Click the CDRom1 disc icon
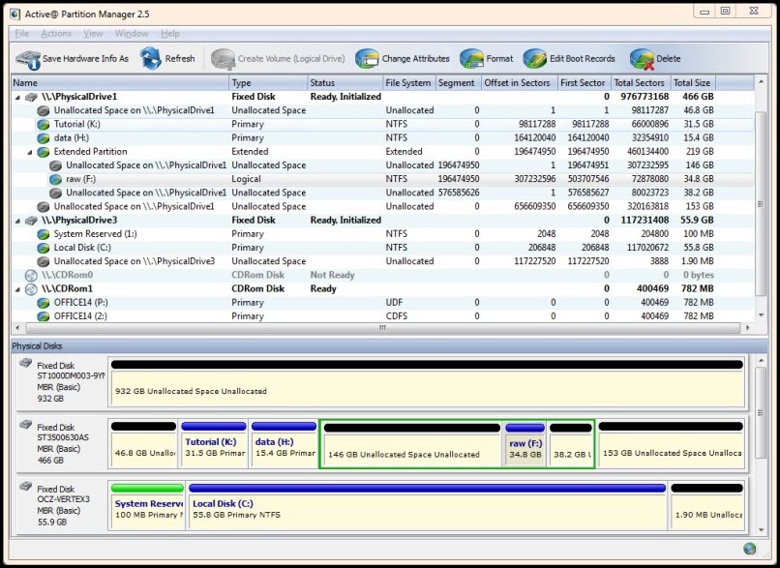Screen dimensions: 780x568 31,289
